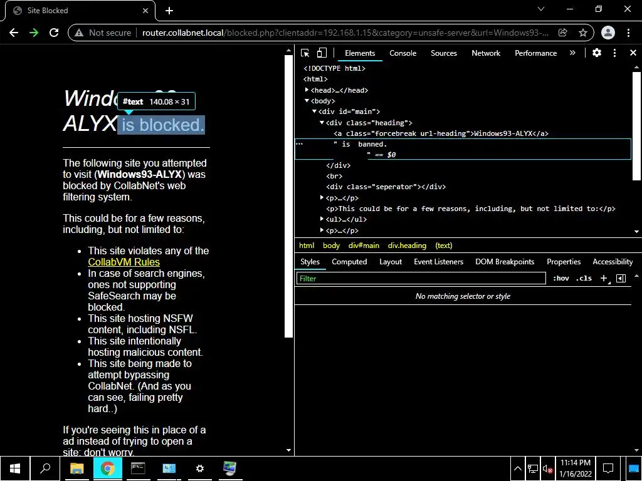Screen dimensions: 642x481
Task: Click (text) in the breadcrumb
Action: [444, 246]
